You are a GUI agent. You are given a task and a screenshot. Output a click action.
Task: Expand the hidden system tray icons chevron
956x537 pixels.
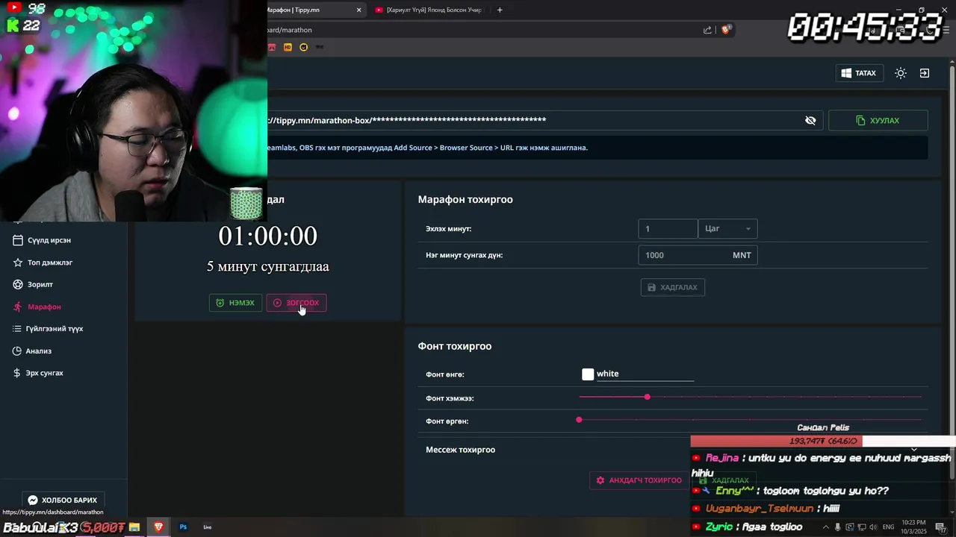825,527
